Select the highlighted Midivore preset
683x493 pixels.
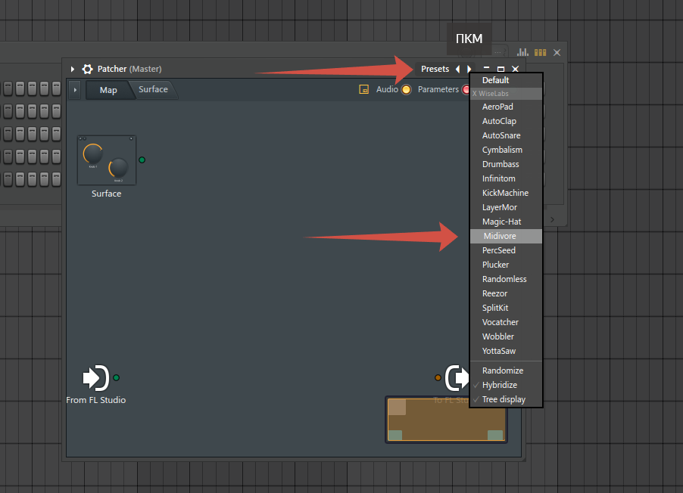pos(506,236)
